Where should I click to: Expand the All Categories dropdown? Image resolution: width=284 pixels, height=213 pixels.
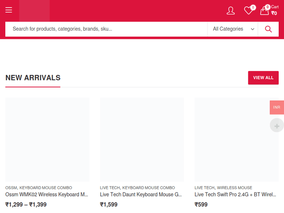coord(233,29)
